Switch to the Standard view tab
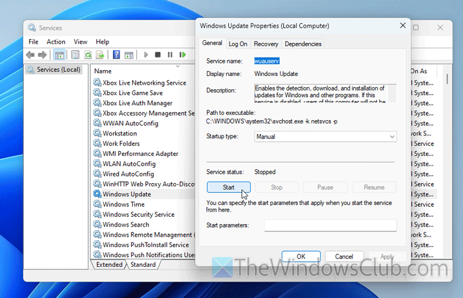Image resolution: width=463 pixels, height=298 pixels. (x=143, y=265)
